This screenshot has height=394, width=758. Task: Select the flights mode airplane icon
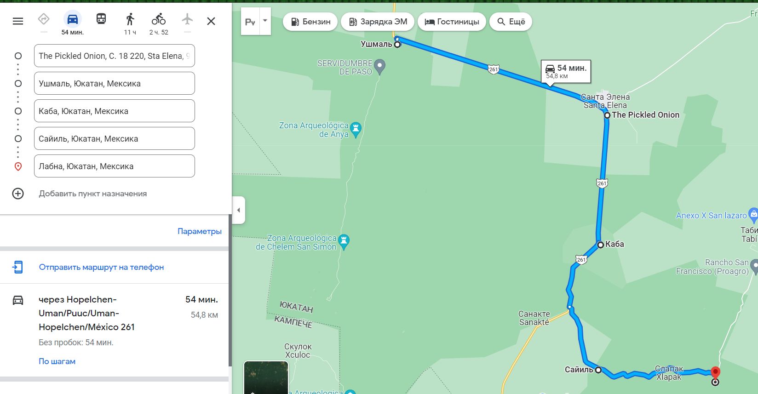click(x=187, y=19)
